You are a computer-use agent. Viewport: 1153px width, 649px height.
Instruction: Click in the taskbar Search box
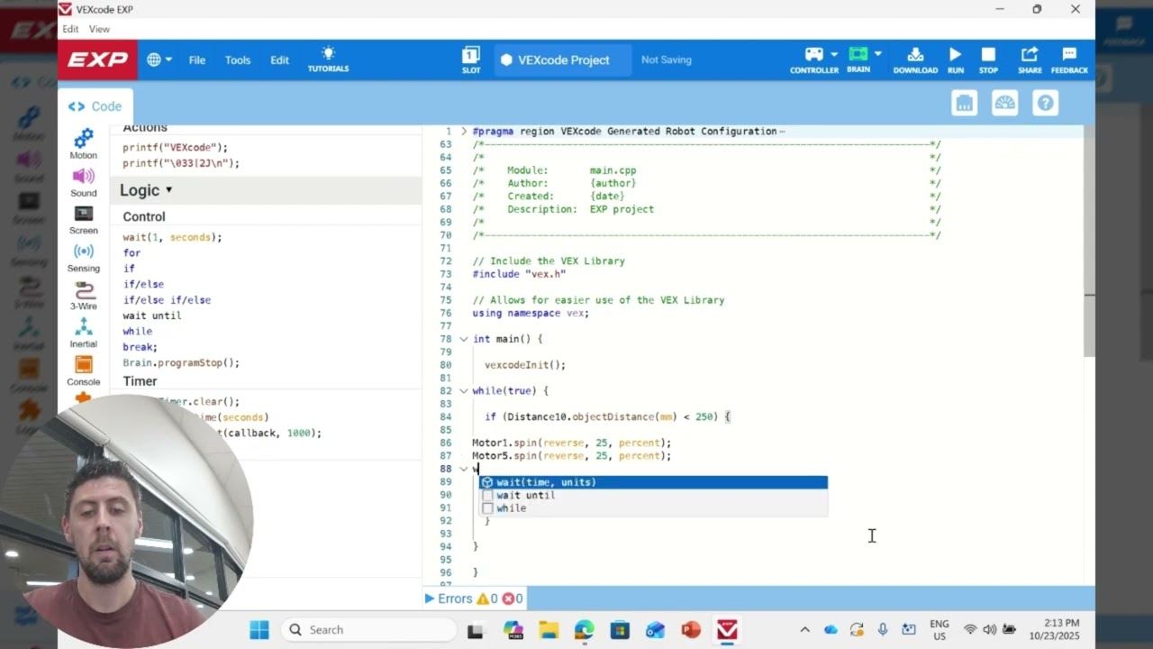pyautogui.click(x=369, y=629)
